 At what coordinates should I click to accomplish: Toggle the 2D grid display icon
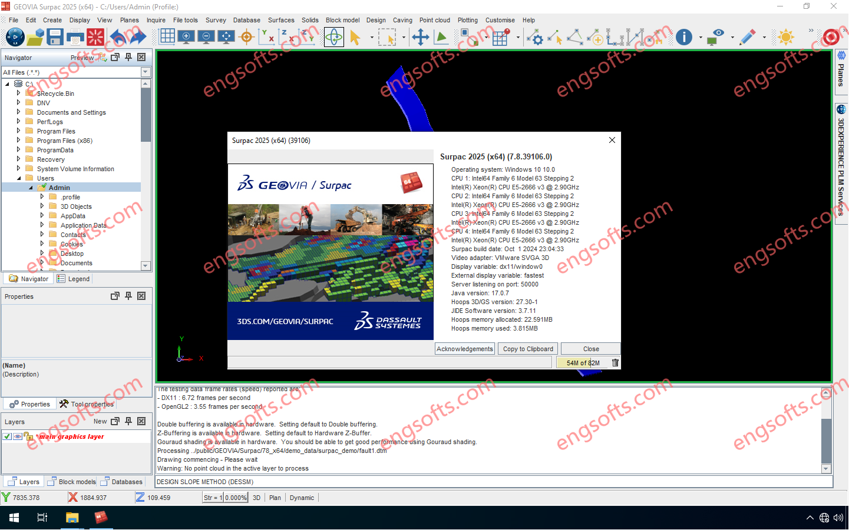coord(167,36)
